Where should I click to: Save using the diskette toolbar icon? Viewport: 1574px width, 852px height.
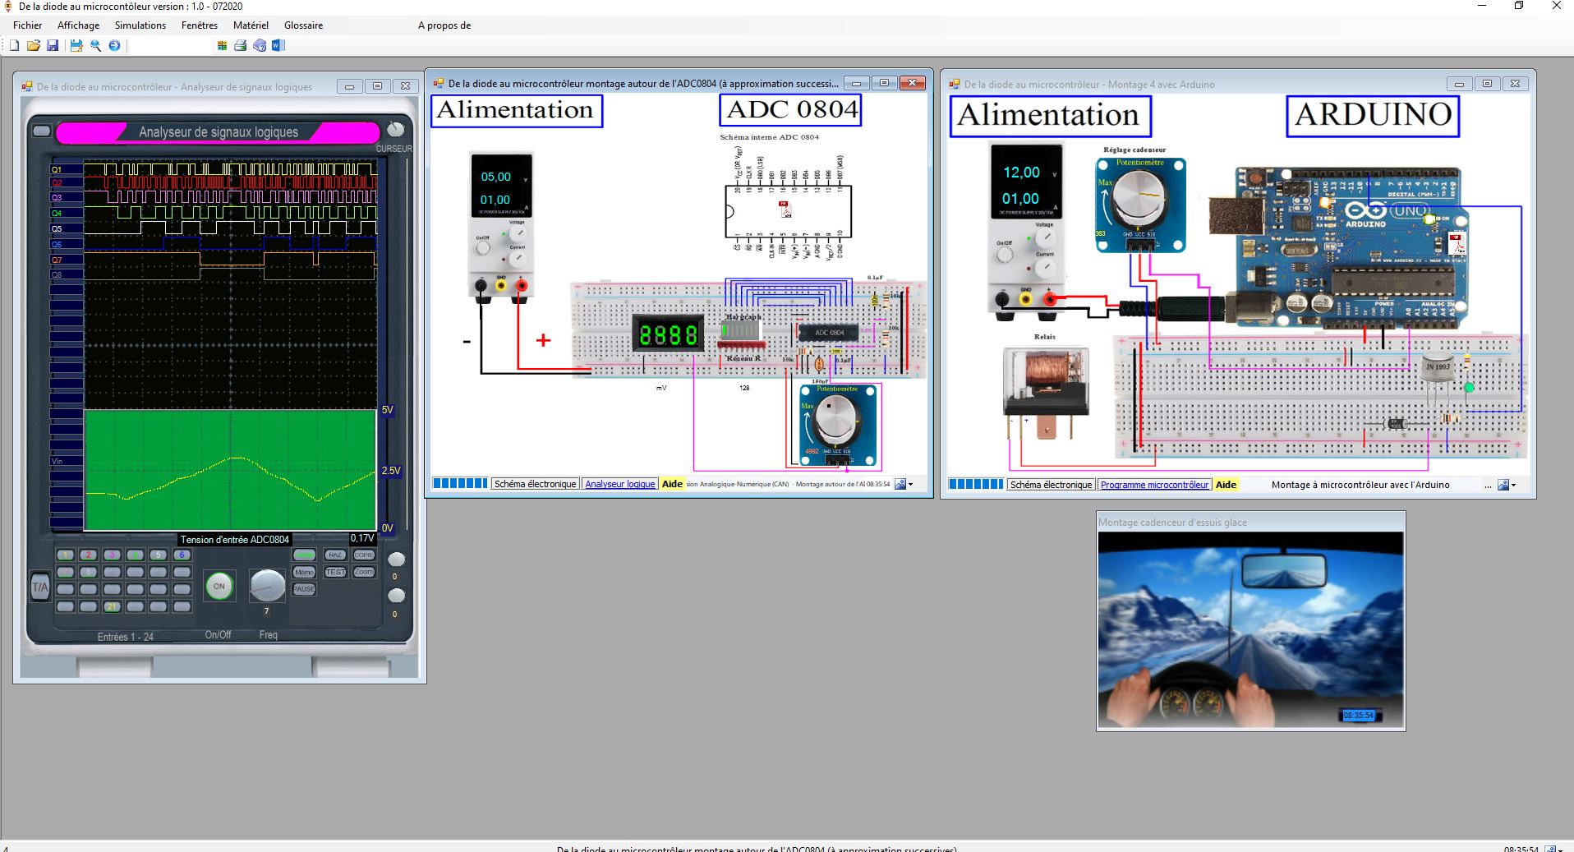53,46
